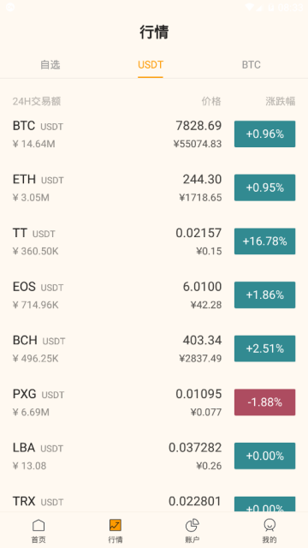Viewport: 308px width, 548px height.
Task: Open the EOS USDT trading pair row
Action: point(154,295)
